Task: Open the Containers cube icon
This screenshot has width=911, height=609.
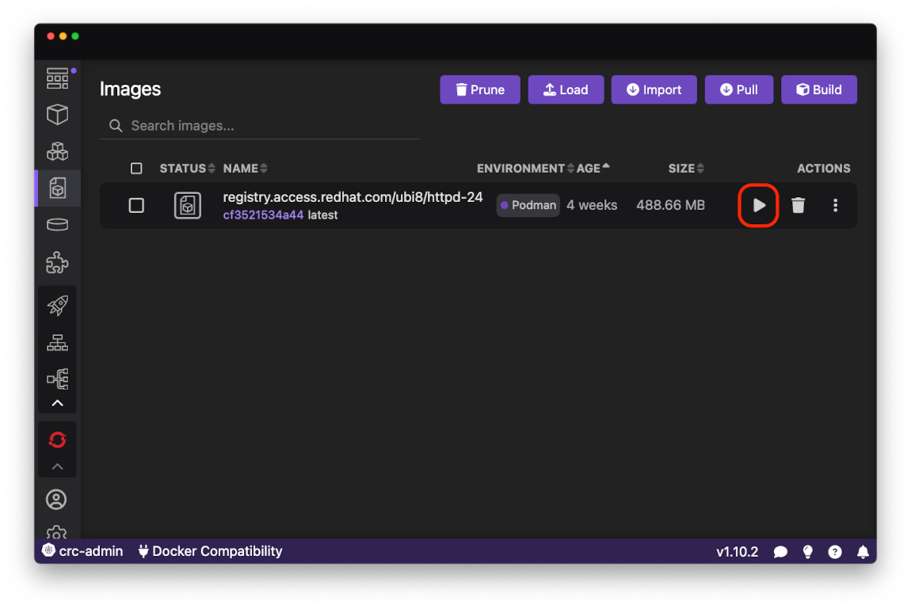Action: [x=58, y=114]
